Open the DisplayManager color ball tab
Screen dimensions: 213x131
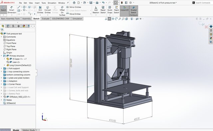point(24,26)
